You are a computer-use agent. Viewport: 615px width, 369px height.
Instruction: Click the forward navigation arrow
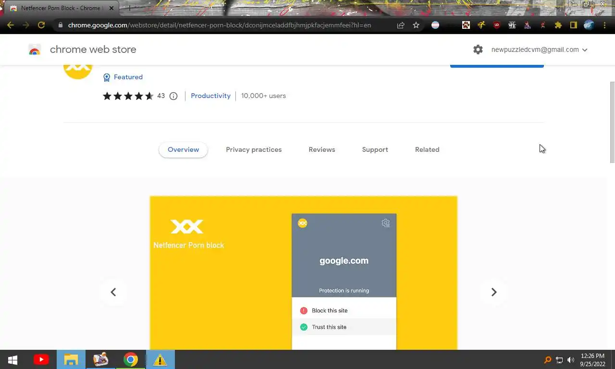tap(26, 25)
